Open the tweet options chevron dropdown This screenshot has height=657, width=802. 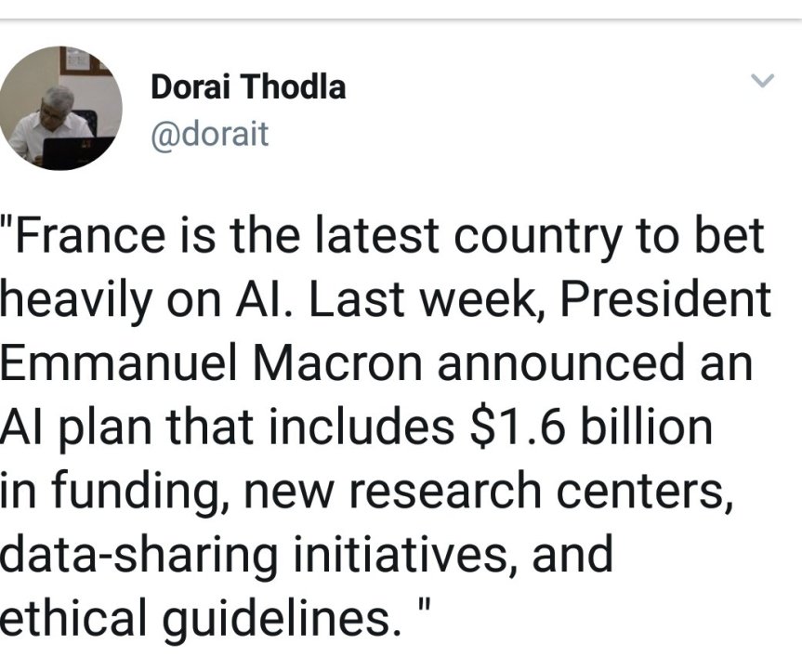(x=761, y=82)
